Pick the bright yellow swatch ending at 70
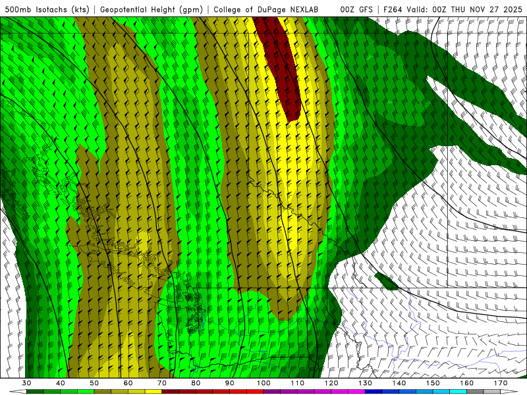This screenshot has width=527, height=395. coord(153,392)
